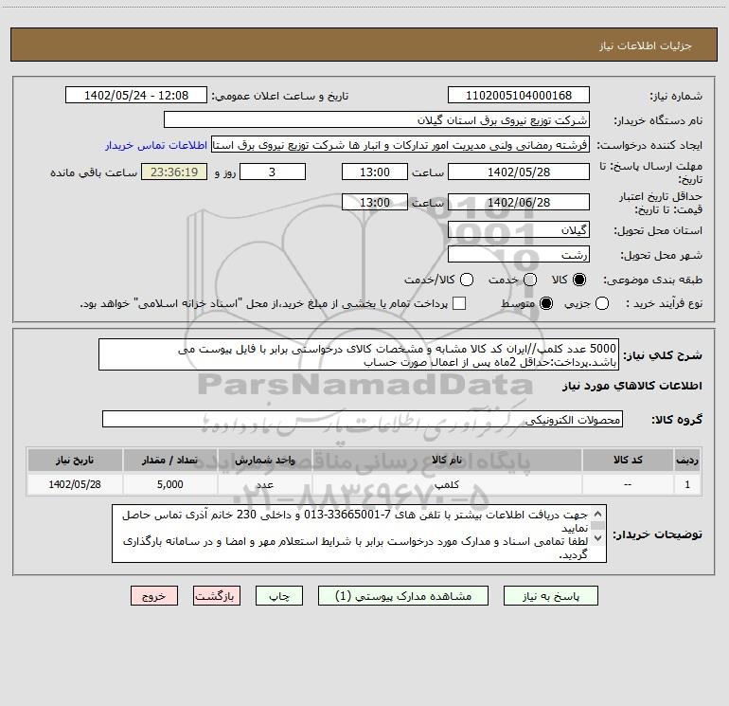Click the تاریخ نیاز column header
The height and width of the screenshot is (706, 729).
coord(75,460)
